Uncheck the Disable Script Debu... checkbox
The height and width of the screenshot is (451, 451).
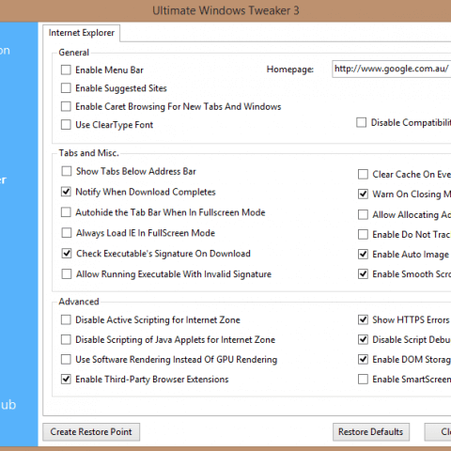[x=363, y=340]
